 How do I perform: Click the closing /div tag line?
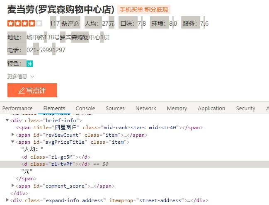click(x=19, y=193)
